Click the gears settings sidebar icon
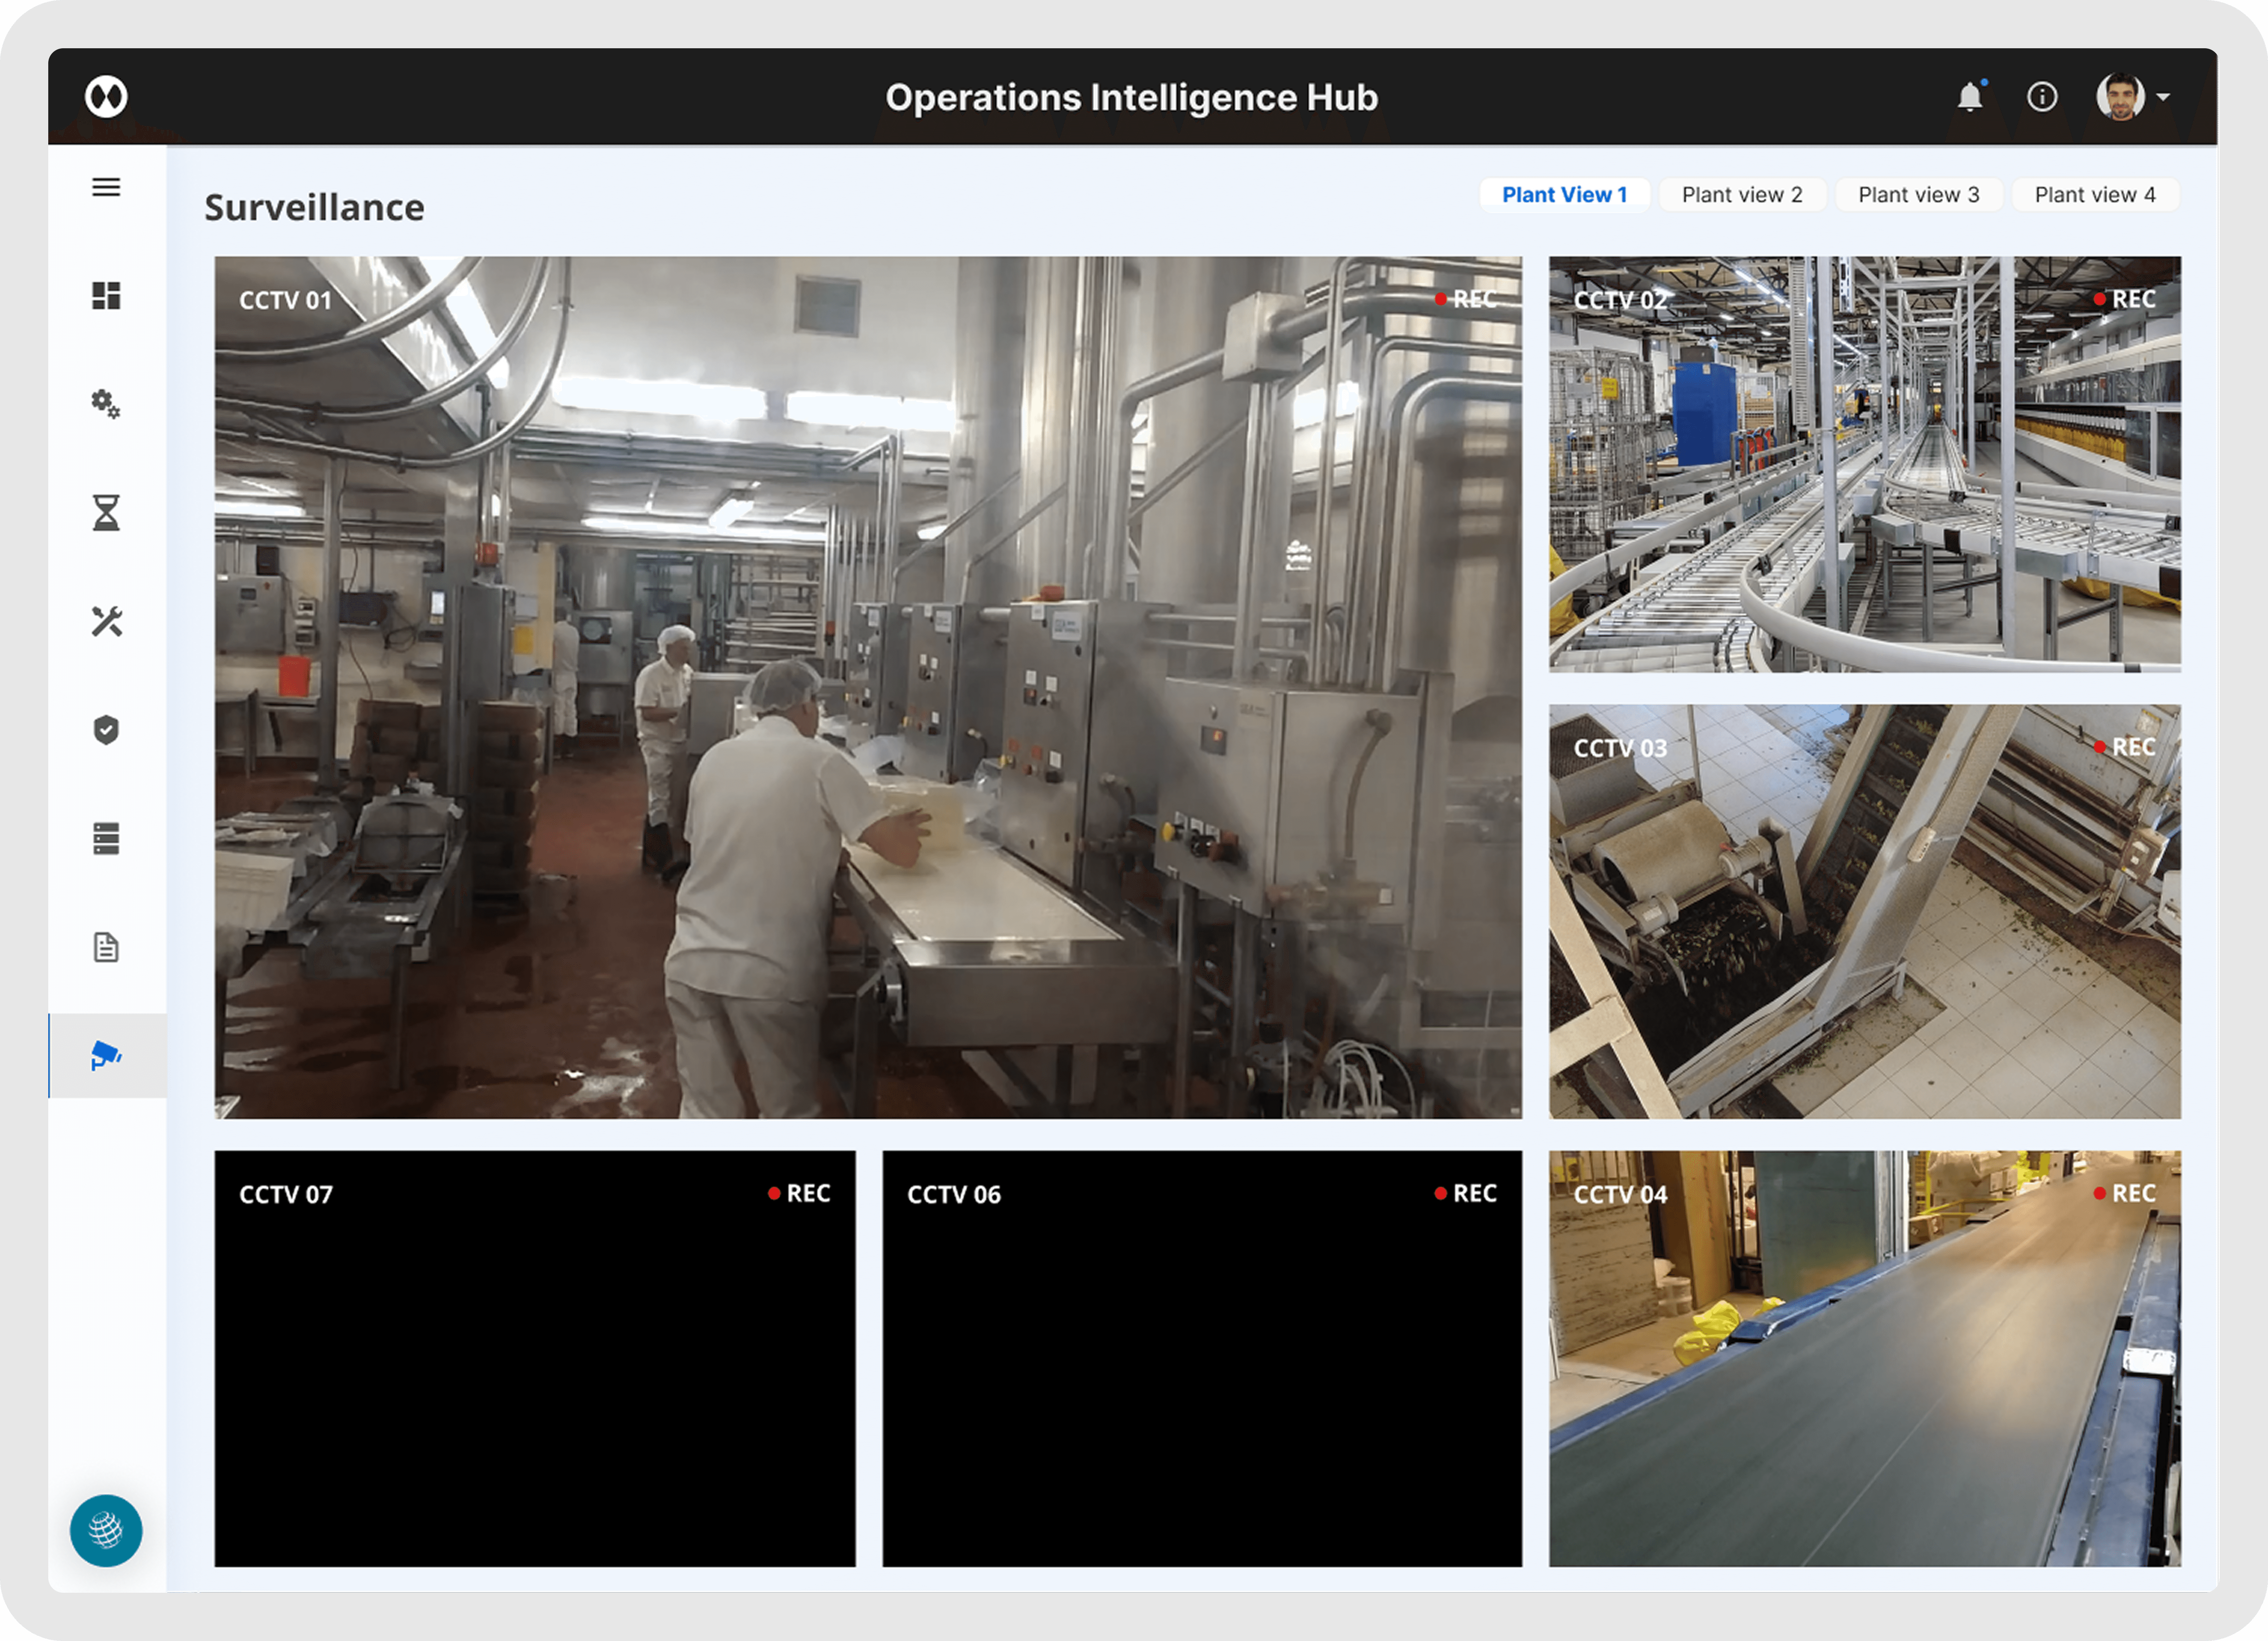Viewport: 2268px width, 1641px height. 106,404
